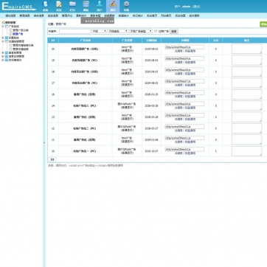The width and height of the screenshot is (267, 267).
Task: Expand the 信息反馈管理 tree node
Action: 3,56
